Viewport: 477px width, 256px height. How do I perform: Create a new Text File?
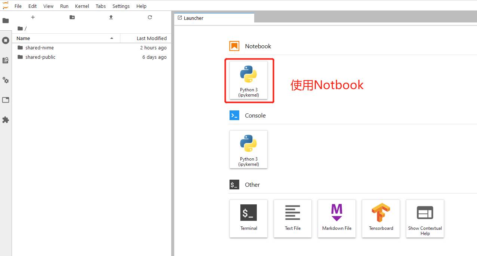click(293, 219)
